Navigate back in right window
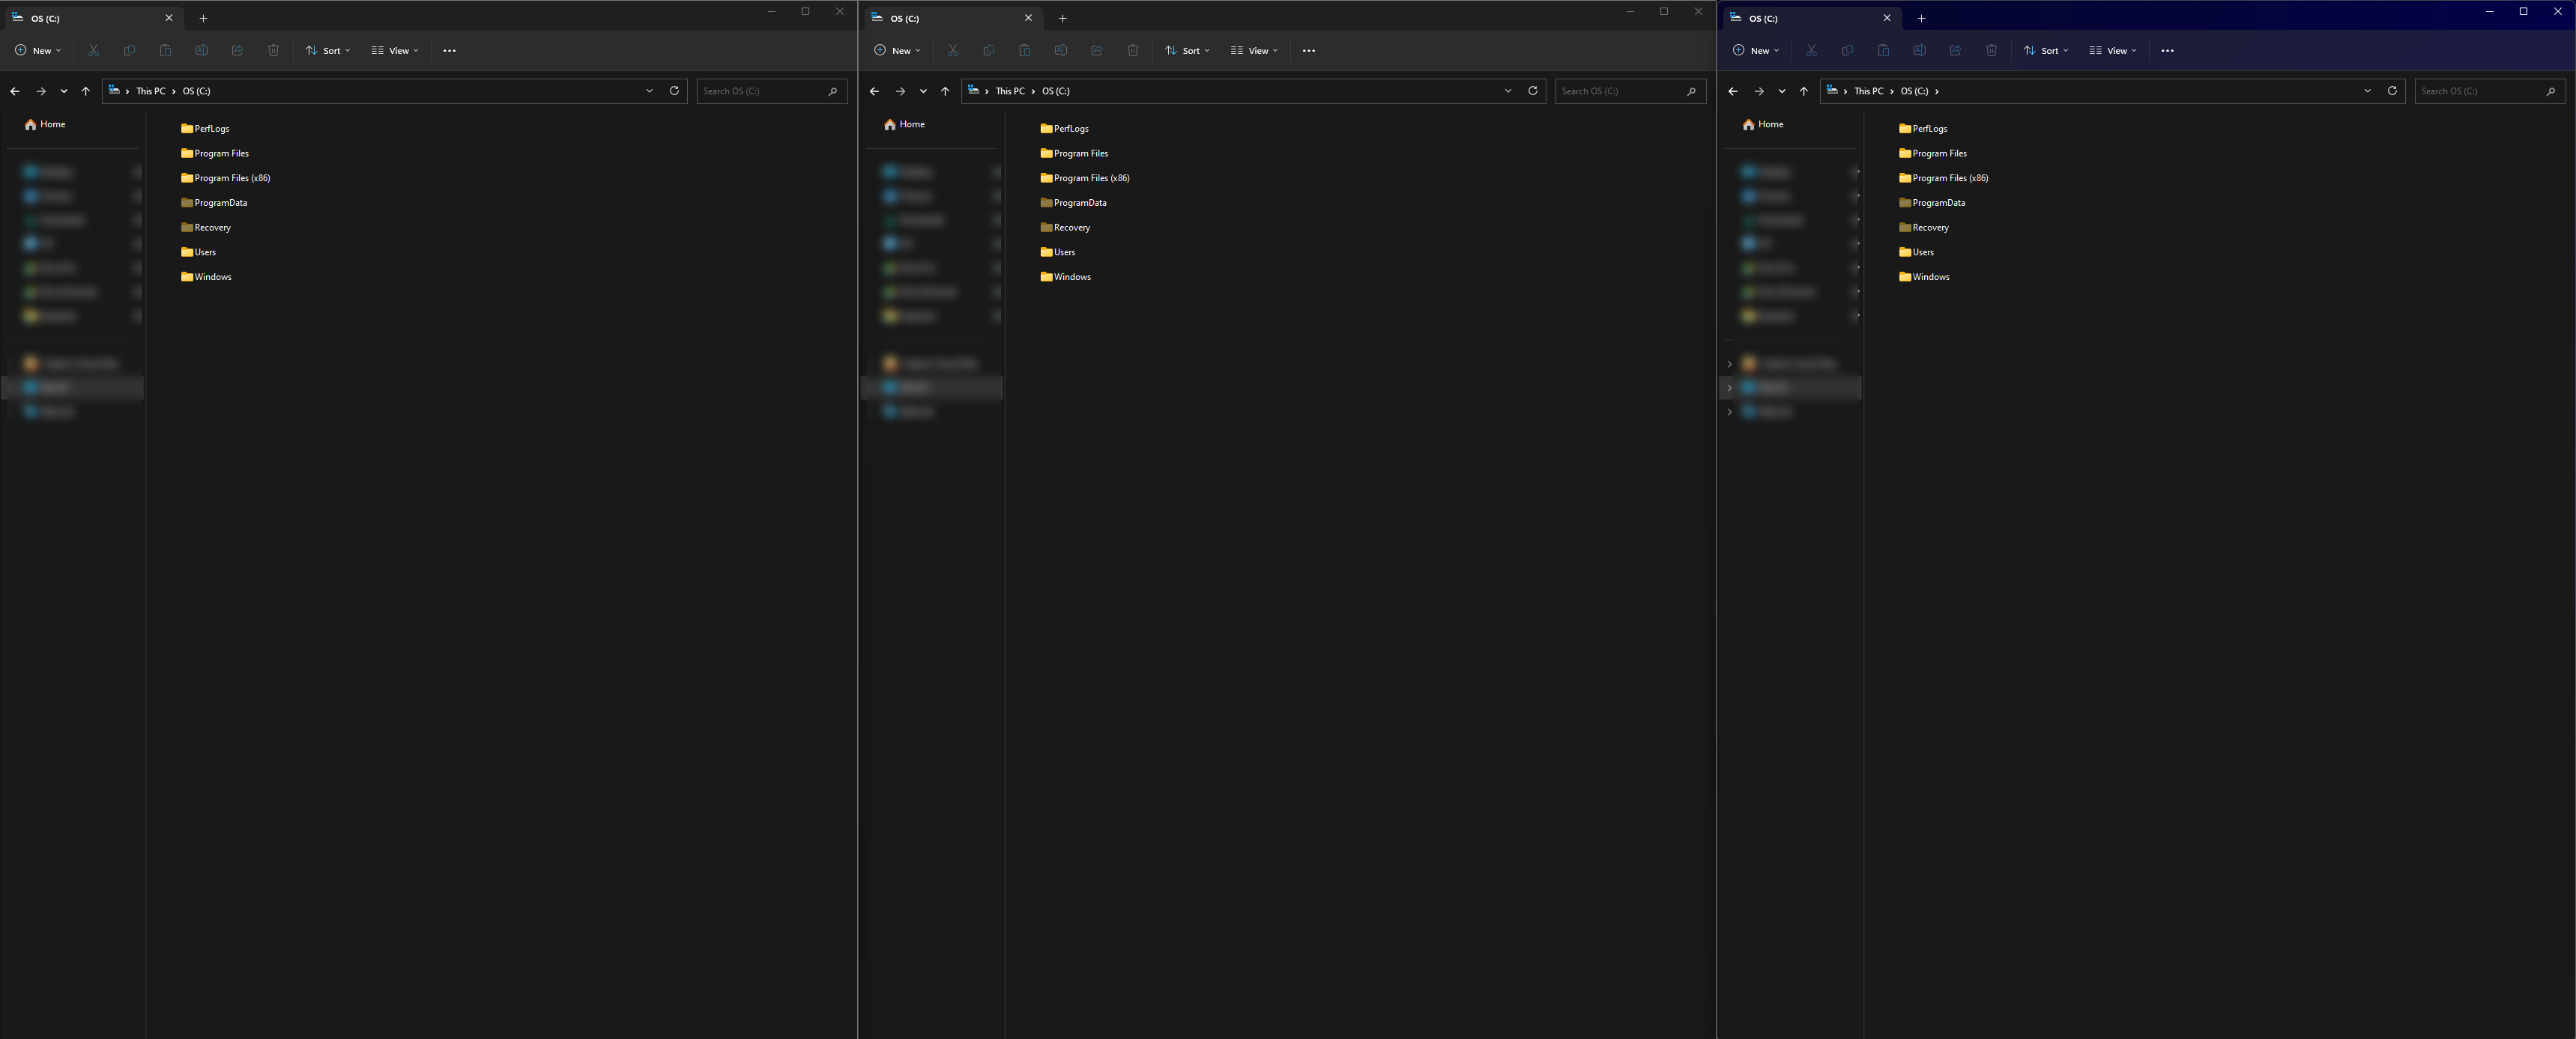This screenshot has width=2576, height=1039. coord(1733,91)
